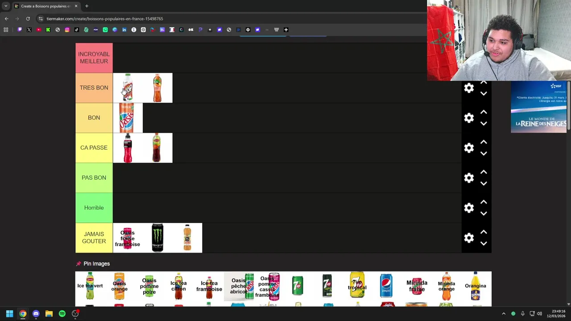571x321 pixels.
Task: Open Windows Start menu
Action: pyautogui.click(x=9, y=314)
